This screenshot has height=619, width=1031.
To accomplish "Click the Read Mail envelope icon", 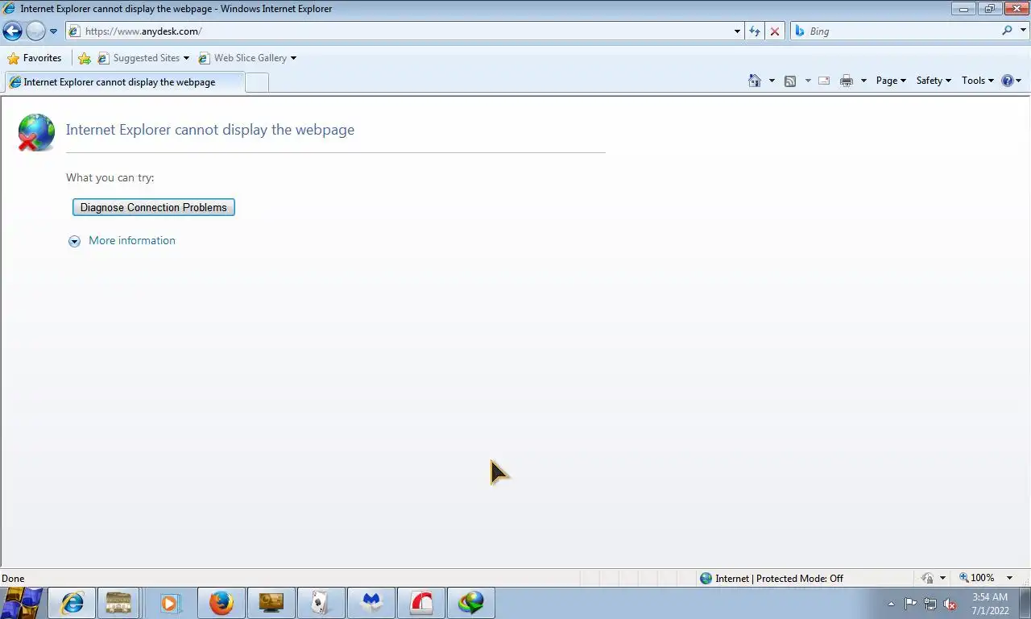I will pos(824,81).
